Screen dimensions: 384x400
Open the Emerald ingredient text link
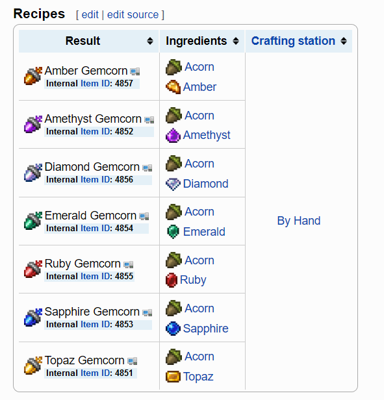point(204,232)
